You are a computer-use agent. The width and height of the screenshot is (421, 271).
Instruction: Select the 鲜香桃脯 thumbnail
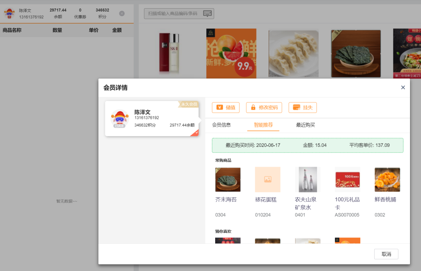click(x=387, y=179)
